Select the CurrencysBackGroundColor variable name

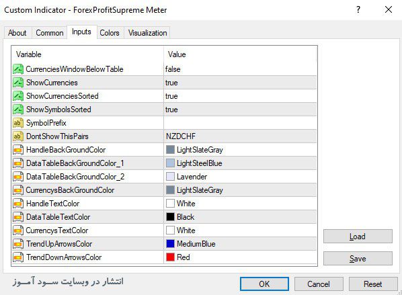pos(70,190)
